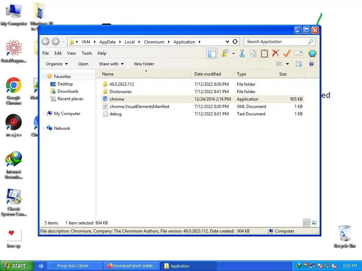
Task: Click the network computer tray icon
Action: [x=327, y=266]
